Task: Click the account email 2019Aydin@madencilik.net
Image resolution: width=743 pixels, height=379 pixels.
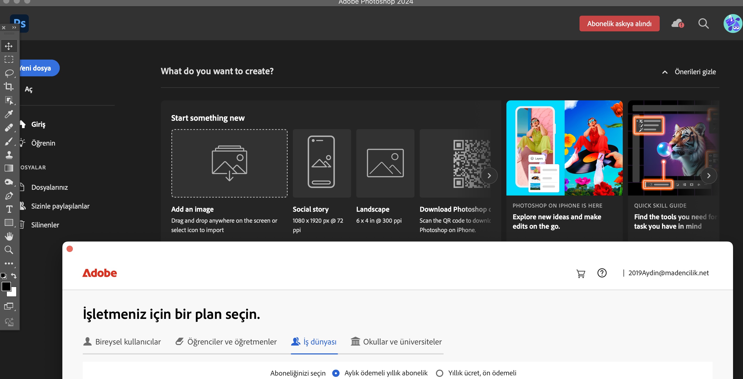Action: tap(668, 273)
